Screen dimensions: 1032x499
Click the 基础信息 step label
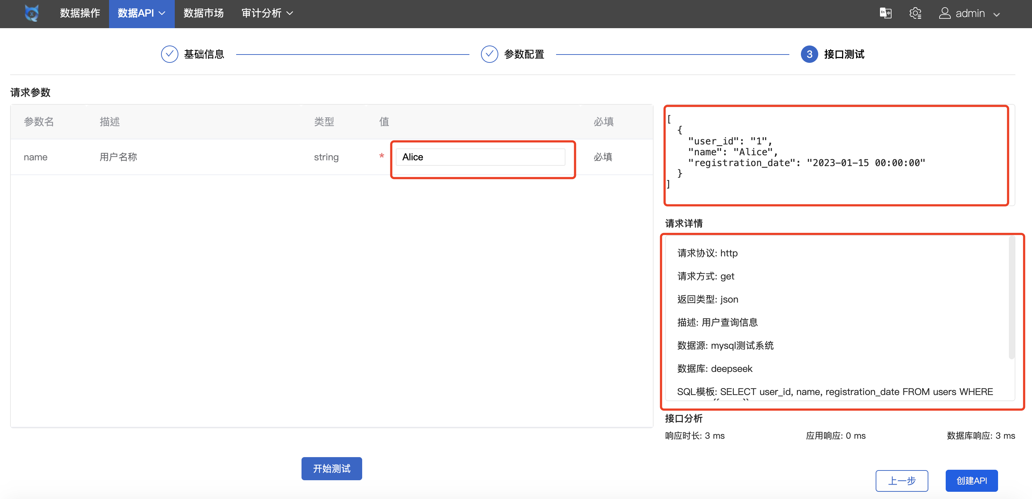[x=204, y=54]
